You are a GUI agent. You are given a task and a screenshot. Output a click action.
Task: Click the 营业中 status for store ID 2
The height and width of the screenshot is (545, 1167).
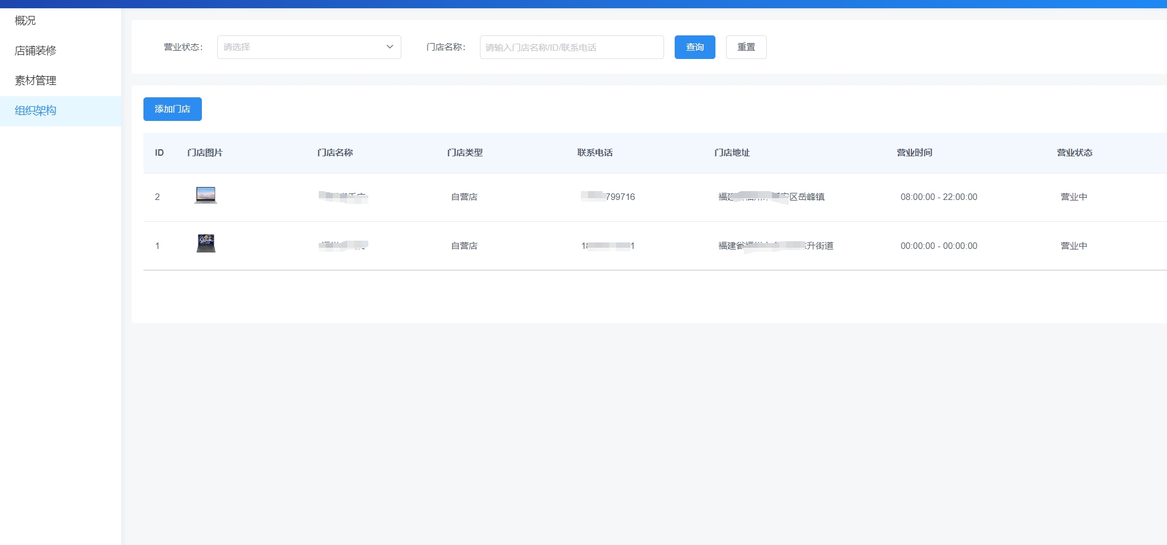point(1073,197)
